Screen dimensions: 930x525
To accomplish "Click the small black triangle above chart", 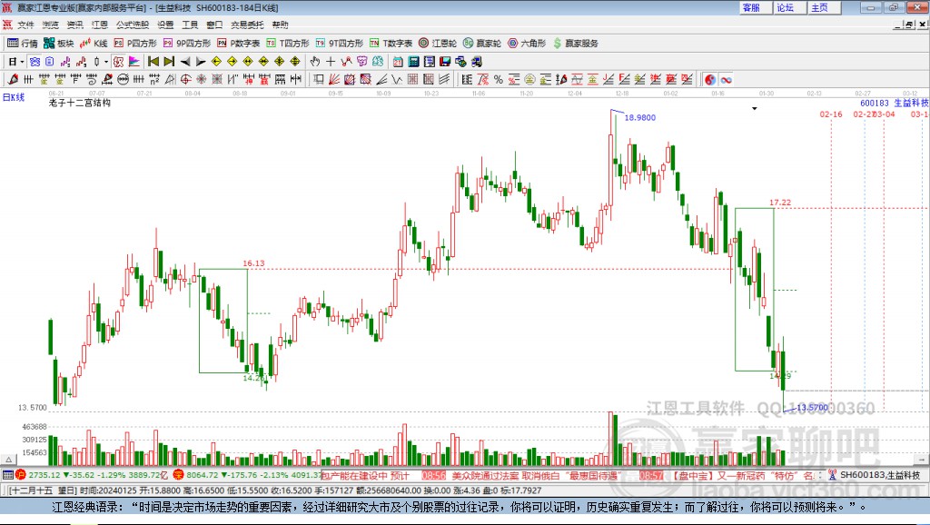I will tap(755, 109).
